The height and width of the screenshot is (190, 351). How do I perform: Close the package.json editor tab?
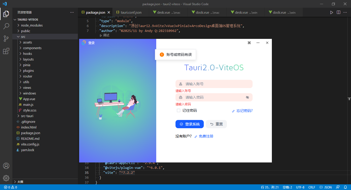click(109, 12)
